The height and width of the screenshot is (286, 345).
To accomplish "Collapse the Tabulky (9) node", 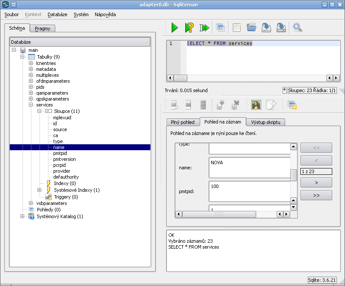I will point(22,57).
